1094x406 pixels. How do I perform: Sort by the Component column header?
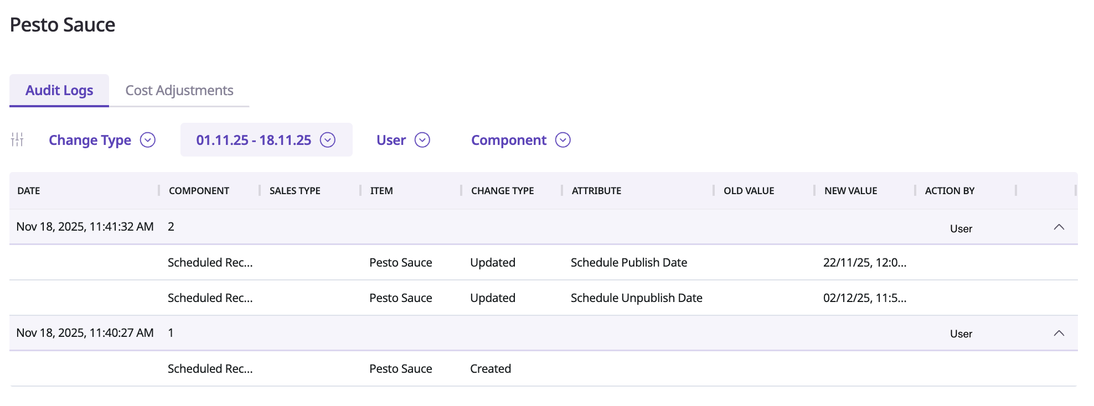199,191
